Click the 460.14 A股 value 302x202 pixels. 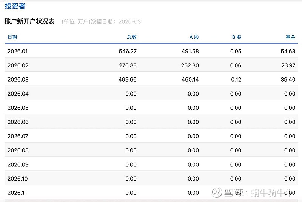(190, 80)
